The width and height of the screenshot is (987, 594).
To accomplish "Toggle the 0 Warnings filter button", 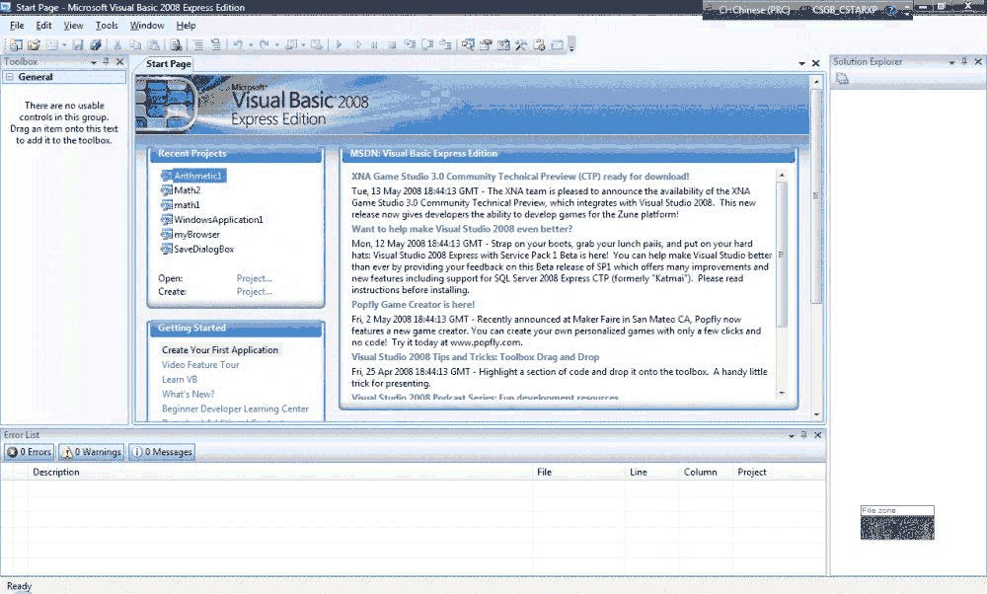I will (x=91, y=452).
